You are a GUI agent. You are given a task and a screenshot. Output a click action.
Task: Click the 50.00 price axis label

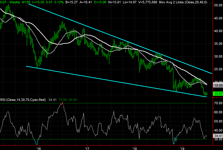(218, 5)
